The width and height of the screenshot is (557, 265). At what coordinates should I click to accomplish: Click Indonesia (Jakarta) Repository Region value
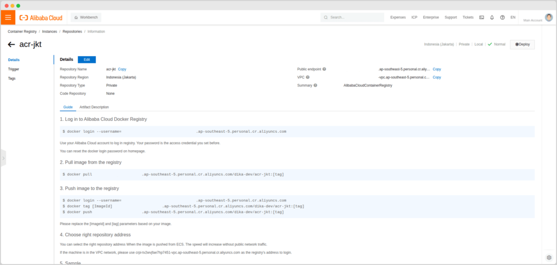coord(121,77)
